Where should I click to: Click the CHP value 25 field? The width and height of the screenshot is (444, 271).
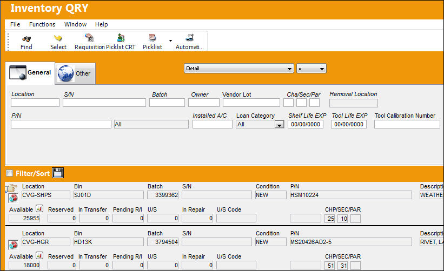(x=329, y=219)
